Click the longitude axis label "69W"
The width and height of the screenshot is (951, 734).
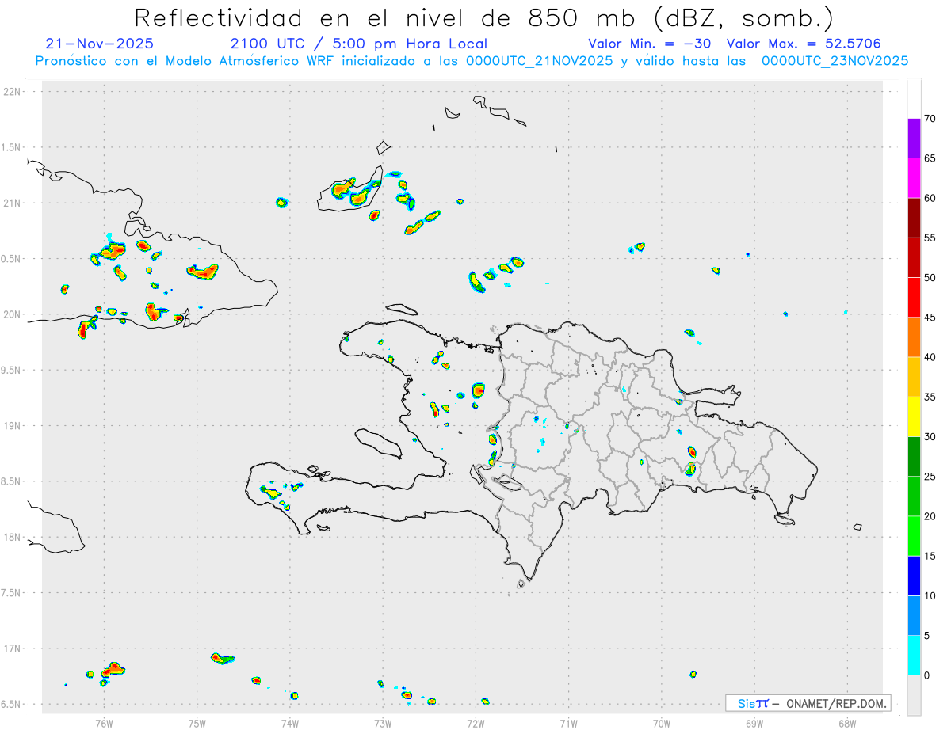point(754,723)
